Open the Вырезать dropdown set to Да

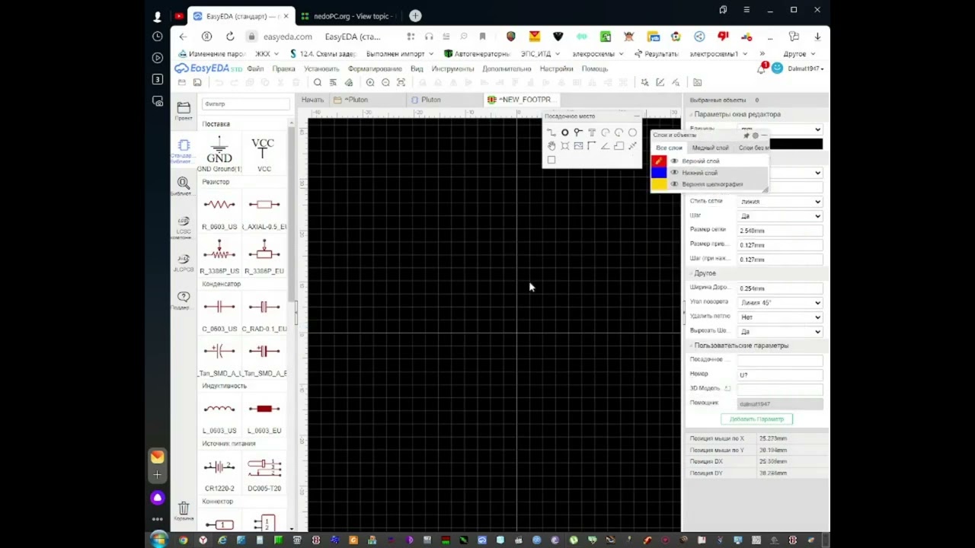pos(781,332)
